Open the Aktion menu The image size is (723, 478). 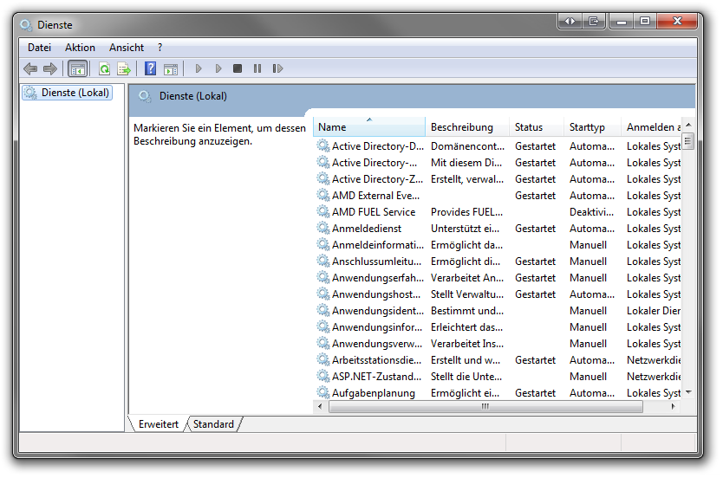point(80,48)
